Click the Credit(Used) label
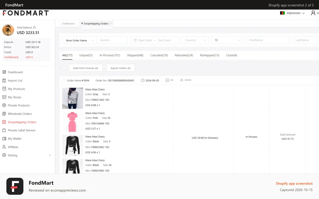The height and width of the screenshot is (199, 319). click(11, 57)
